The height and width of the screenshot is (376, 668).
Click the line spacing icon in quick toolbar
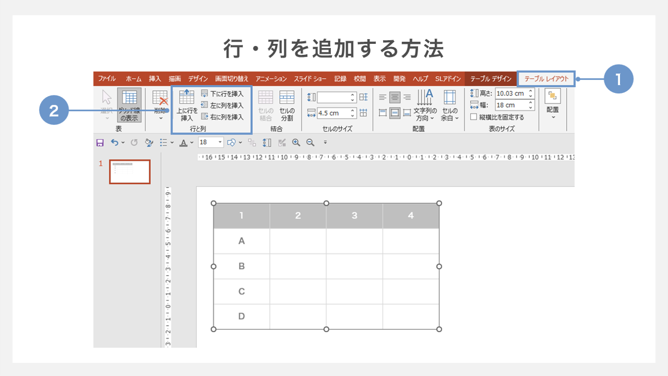267,143
